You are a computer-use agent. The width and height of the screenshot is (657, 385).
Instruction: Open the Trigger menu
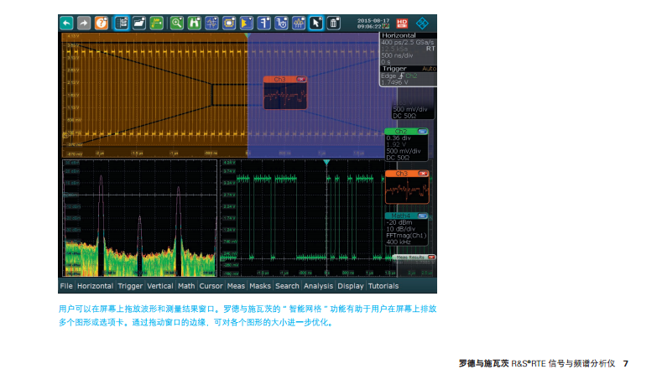tap(130, 286)
